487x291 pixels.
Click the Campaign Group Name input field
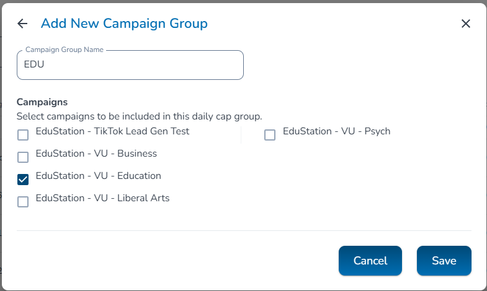point(130,65)
